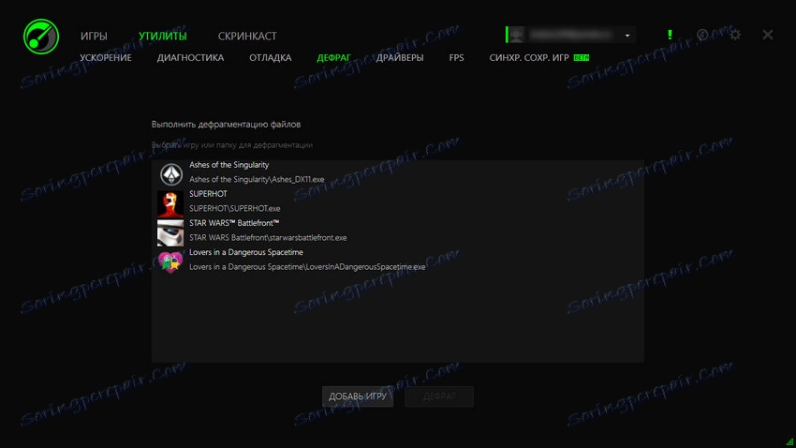Open the ОТЛАДКА subtab
The height and width of the screenshot is (448, 796).
[x=270, y=58]
